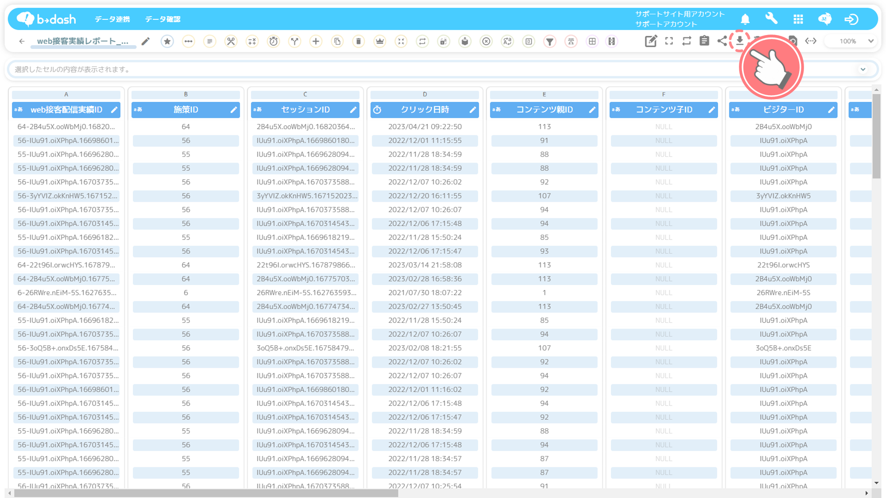Click the mascot help icon in header
Viewport: 886px width, 498px height.
(x=824, y=19)
